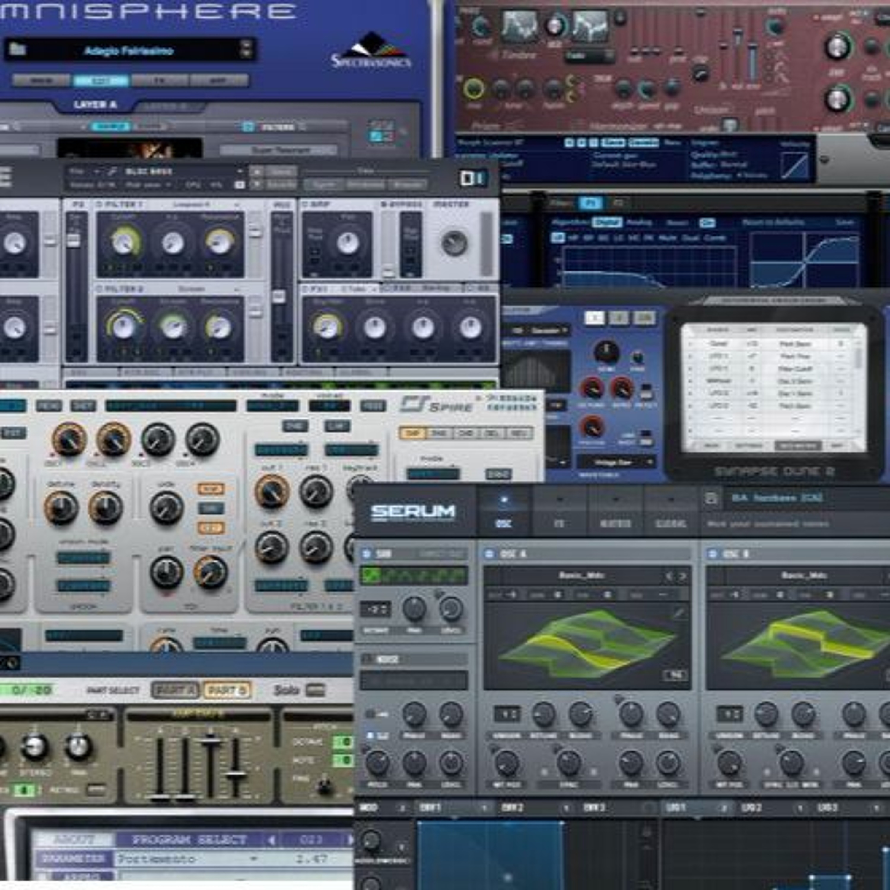The image size is (890, 890).
Task: Toggle the Serum OSC A enable switch
Action: click(x=489, y=554)
